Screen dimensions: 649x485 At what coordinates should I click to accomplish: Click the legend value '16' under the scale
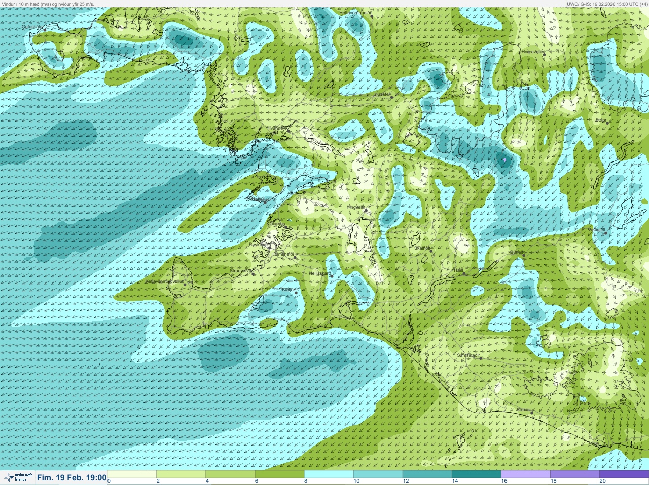pyautogui.click(x=504, y=481)
